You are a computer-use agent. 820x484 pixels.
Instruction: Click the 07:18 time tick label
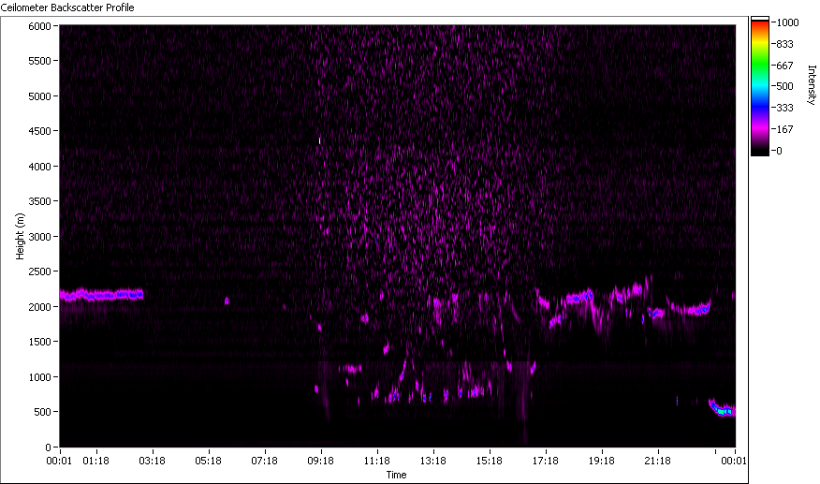tap(264, 461)
